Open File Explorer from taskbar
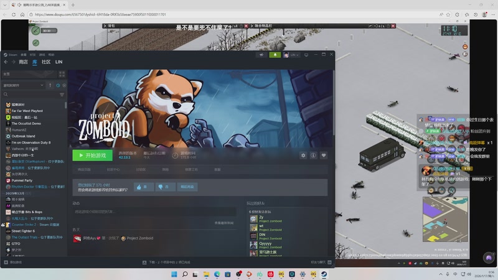The image size is (498, 280). (x=207, y=274)
